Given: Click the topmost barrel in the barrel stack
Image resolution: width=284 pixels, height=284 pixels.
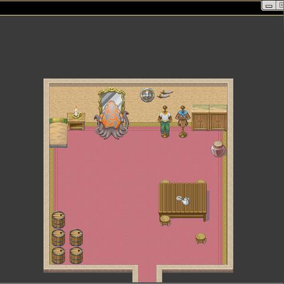Looking at the screenshot, I should point(59,220).
